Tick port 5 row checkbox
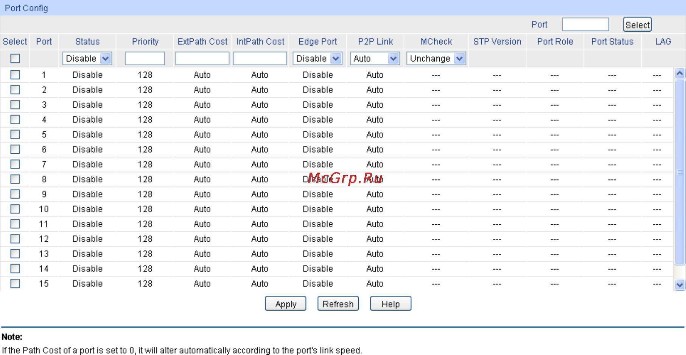Image resolution: width=686 pixels, height=355 pixels. pyautogui.click(x=15, y=134)
